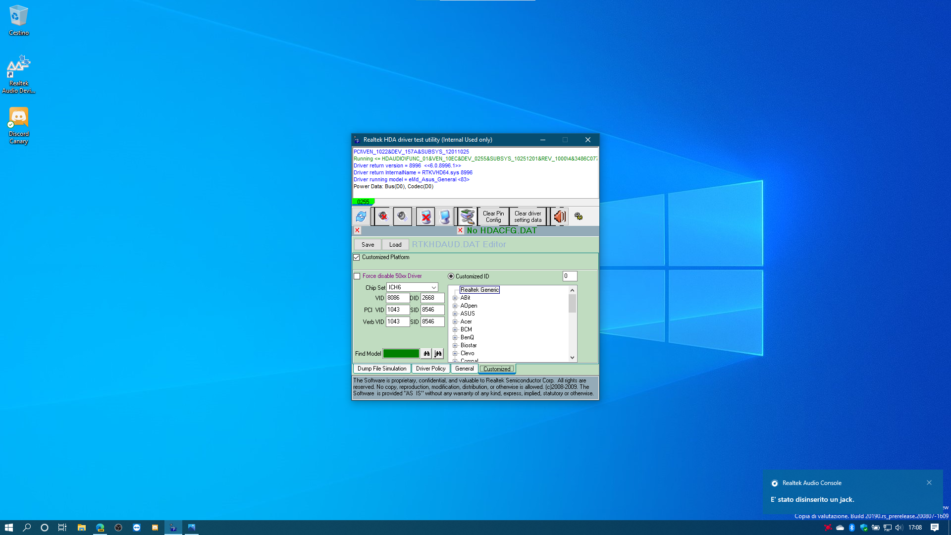This screenshot has height=535, width=951.
Task: Click the PCI VID field 1043
Action: 398,310
